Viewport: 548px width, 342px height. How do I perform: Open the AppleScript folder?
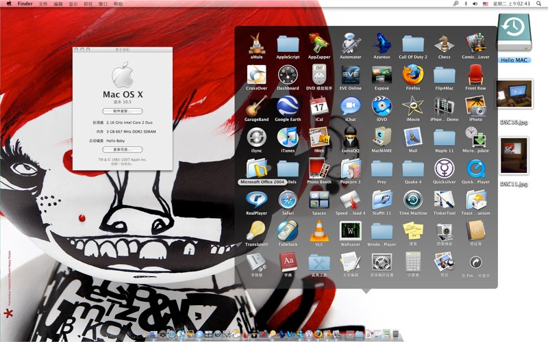[288, 44]
